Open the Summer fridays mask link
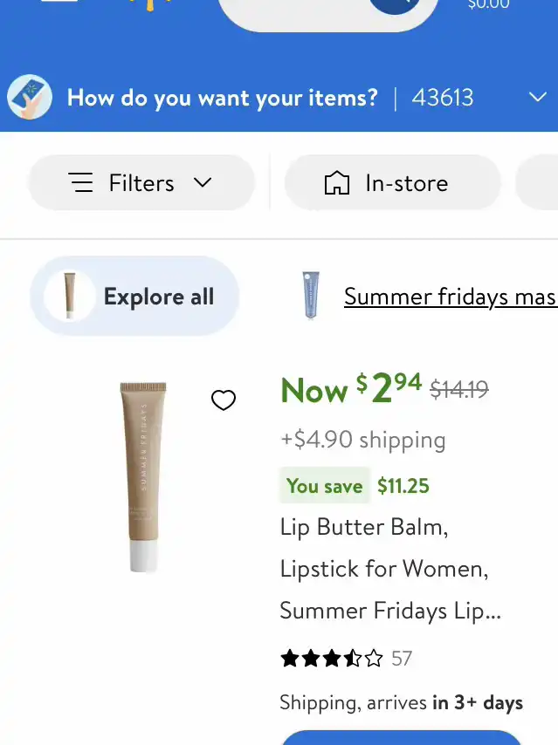 tap(450, 297)
